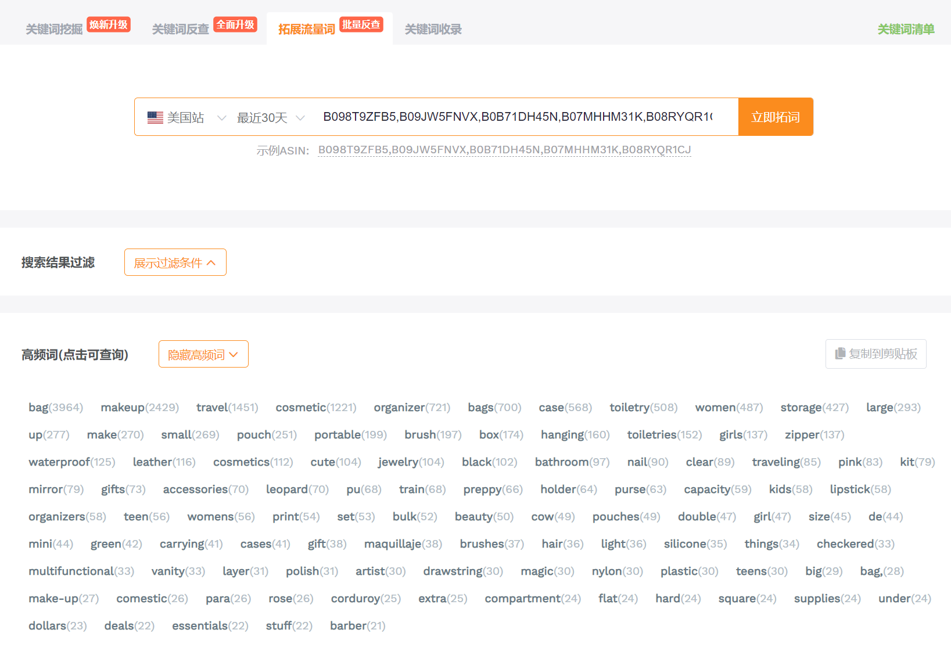
Task: Query the keyword portable(199)
Action: coord(350,435)
